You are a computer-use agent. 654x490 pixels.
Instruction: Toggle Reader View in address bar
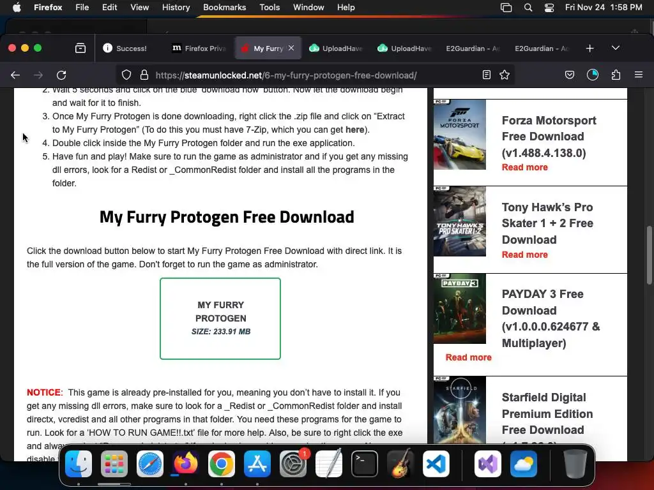coord(486,75)
